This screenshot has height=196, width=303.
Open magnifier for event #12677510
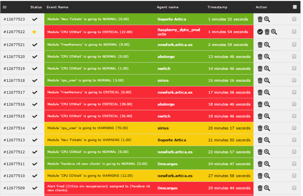coord(267,176)
